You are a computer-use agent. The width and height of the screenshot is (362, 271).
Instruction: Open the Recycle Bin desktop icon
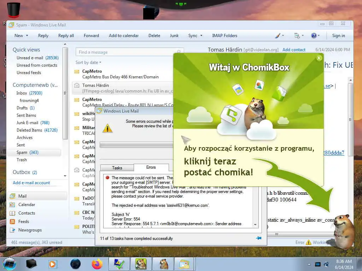[x=13, y=10]
